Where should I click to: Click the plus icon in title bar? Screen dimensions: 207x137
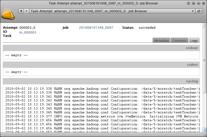pyautogui.click(x=194, y=3)
